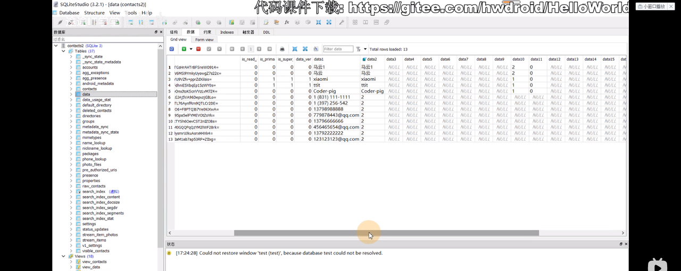This screenshot has width=681, height=271.
Task: Collapse the Views (18) node
Action: pos(63,256)
